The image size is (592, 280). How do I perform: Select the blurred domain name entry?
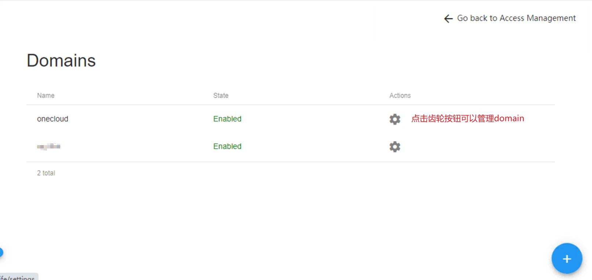point(48,146)
